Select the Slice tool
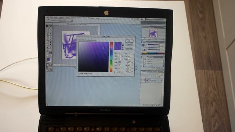This screenshot has width=235, height=132. (x=50, y=34)
